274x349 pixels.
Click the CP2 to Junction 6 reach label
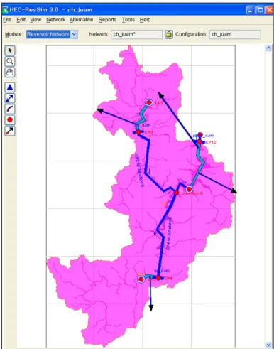pyautogui.click(x=139, y=171)
